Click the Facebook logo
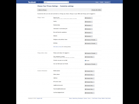This screenshot has height=104, width=139. 32,2
